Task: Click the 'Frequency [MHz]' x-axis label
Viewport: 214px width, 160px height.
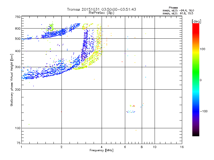Action: 101,150
